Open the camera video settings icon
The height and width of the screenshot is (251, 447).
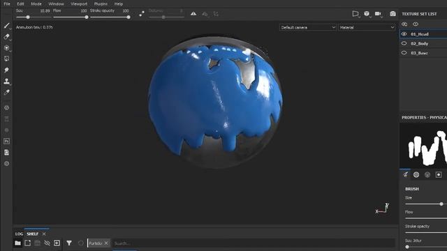tap(378, 14)
